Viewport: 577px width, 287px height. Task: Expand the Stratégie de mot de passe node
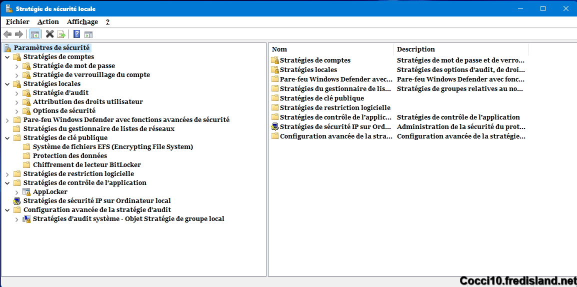point(17,66)
